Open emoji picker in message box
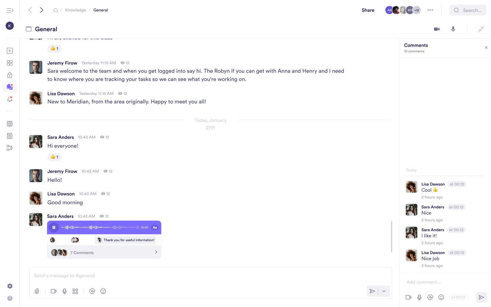The image size is (491, 307). 103,291
